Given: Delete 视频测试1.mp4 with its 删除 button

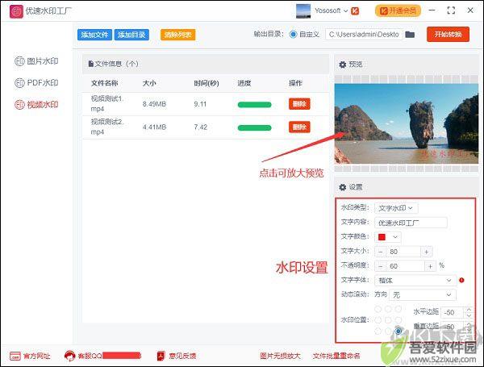Looking at the screenshot, I should [x=299, y=104].
